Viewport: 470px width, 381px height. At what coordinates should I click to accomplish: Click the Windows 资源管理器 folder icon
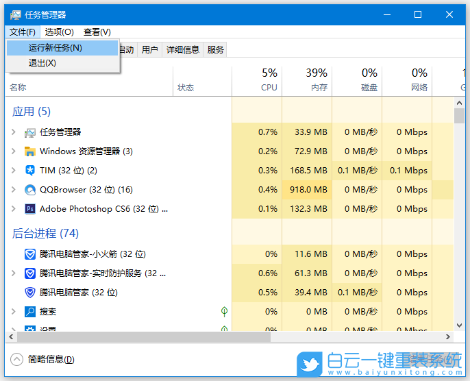click(29, 151)
